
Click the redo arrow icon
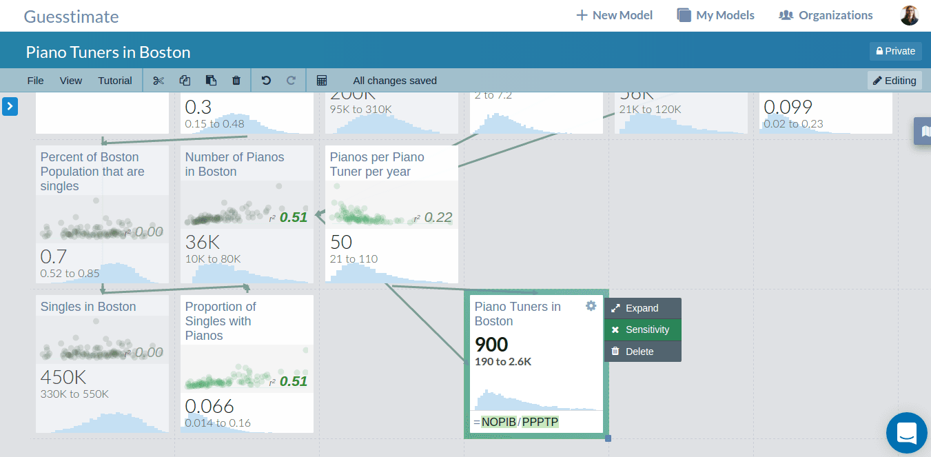291,81
